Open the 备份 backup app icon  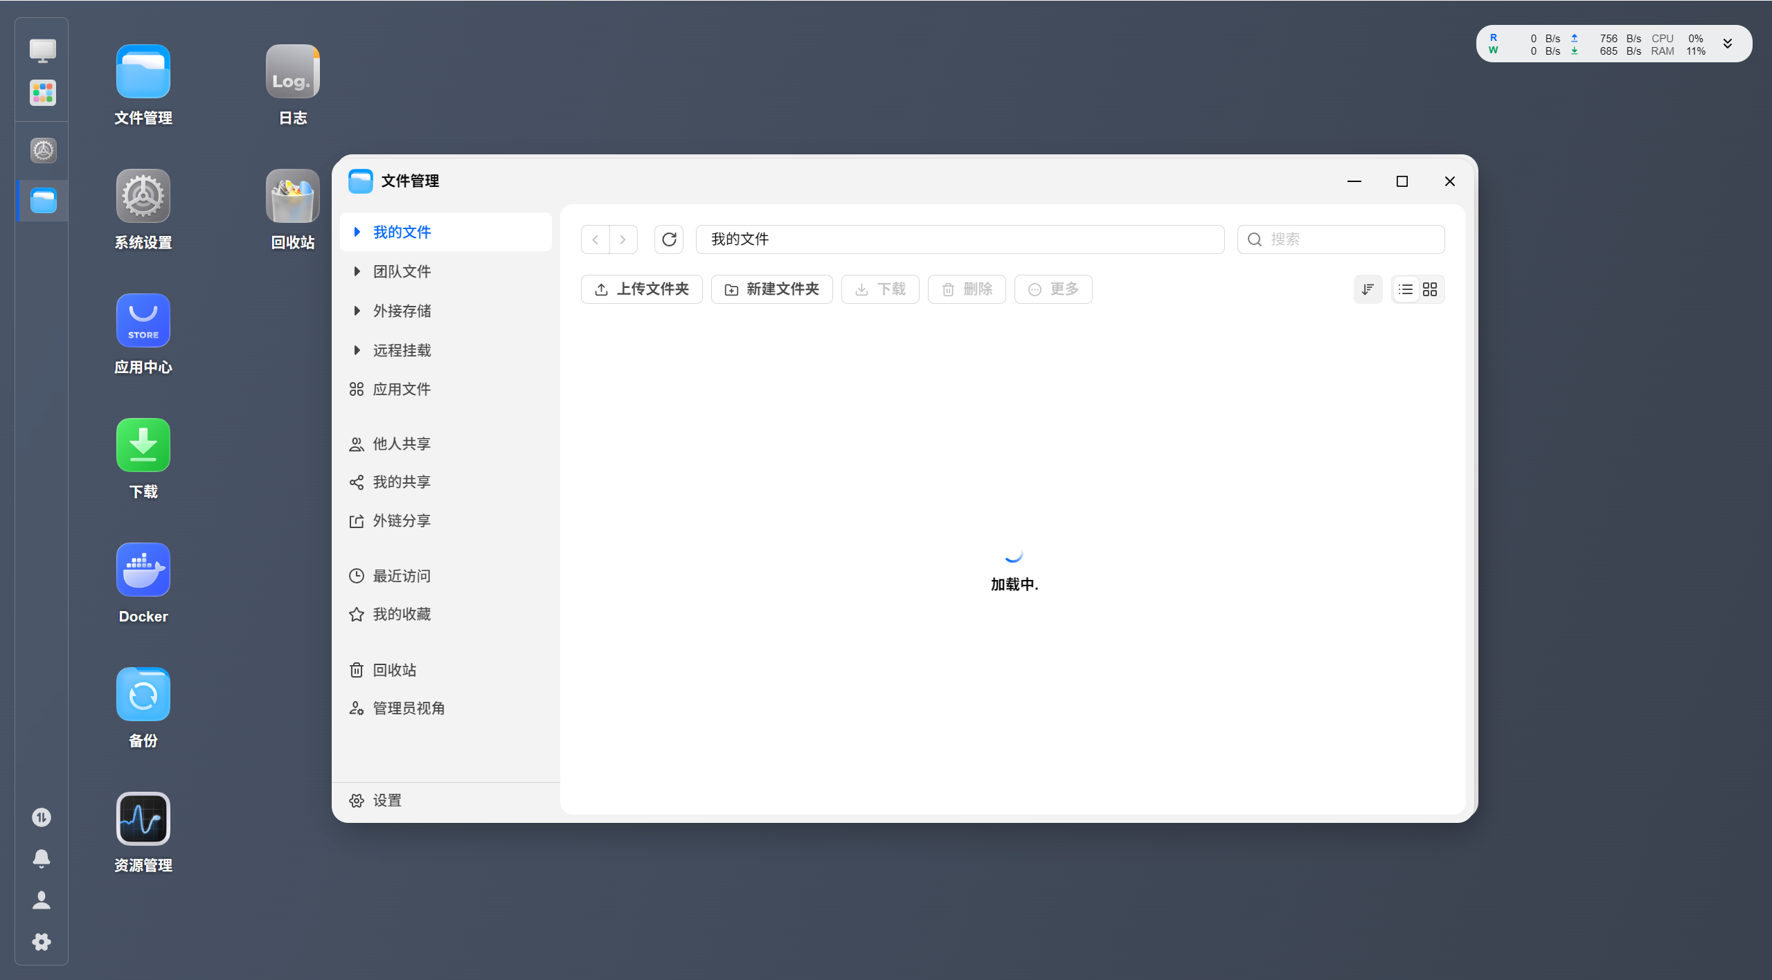pos(143,694)
